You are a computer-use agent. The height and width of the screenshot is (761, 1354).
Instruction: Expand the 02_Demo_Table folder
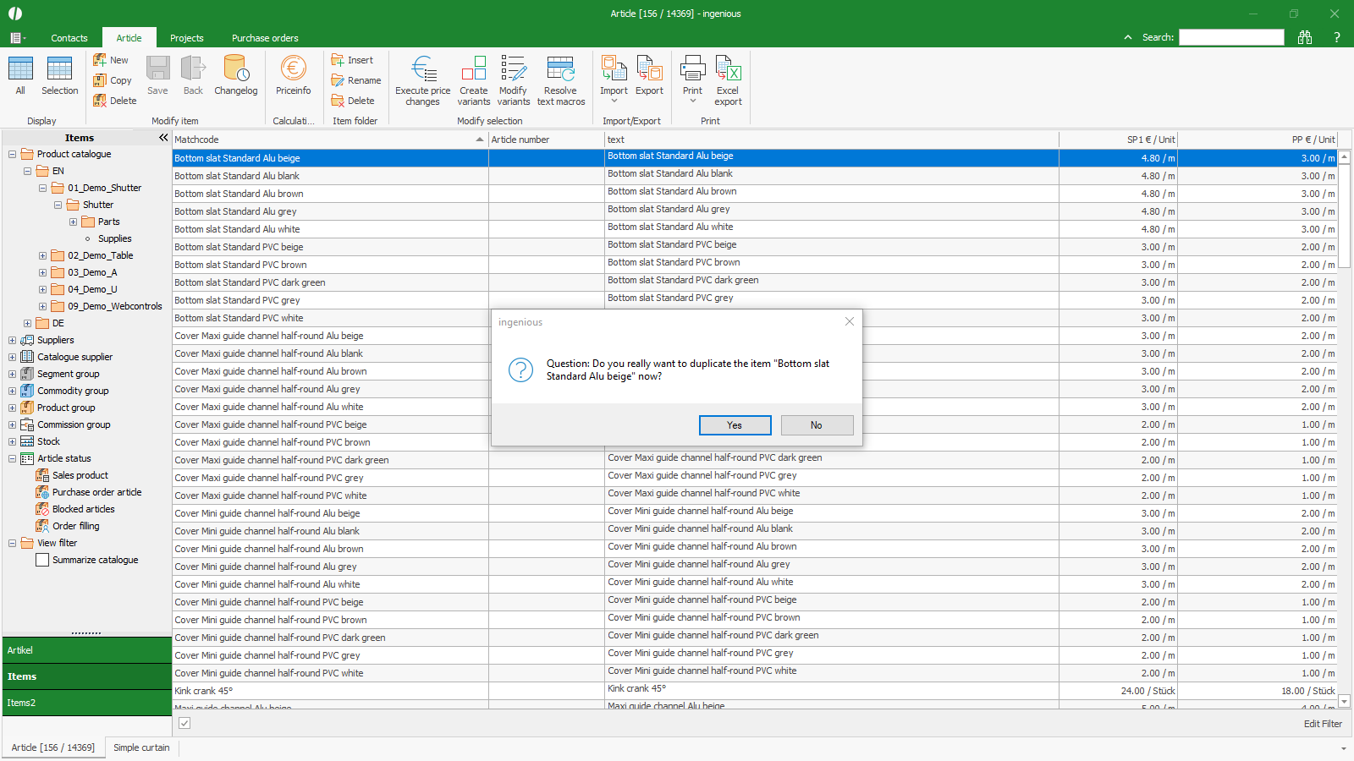click(x=42, y=255)
